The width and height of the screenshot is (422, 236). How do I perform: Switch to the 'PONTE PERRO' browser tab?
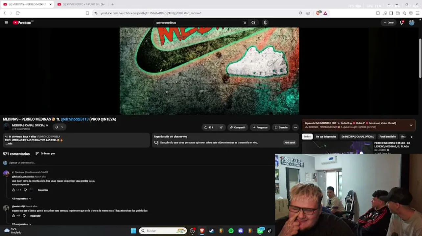pyautogui.click(x=81, y=4)
